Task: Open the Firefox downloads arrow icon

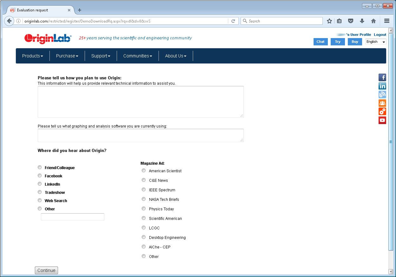Action: (x=362, y=21)
